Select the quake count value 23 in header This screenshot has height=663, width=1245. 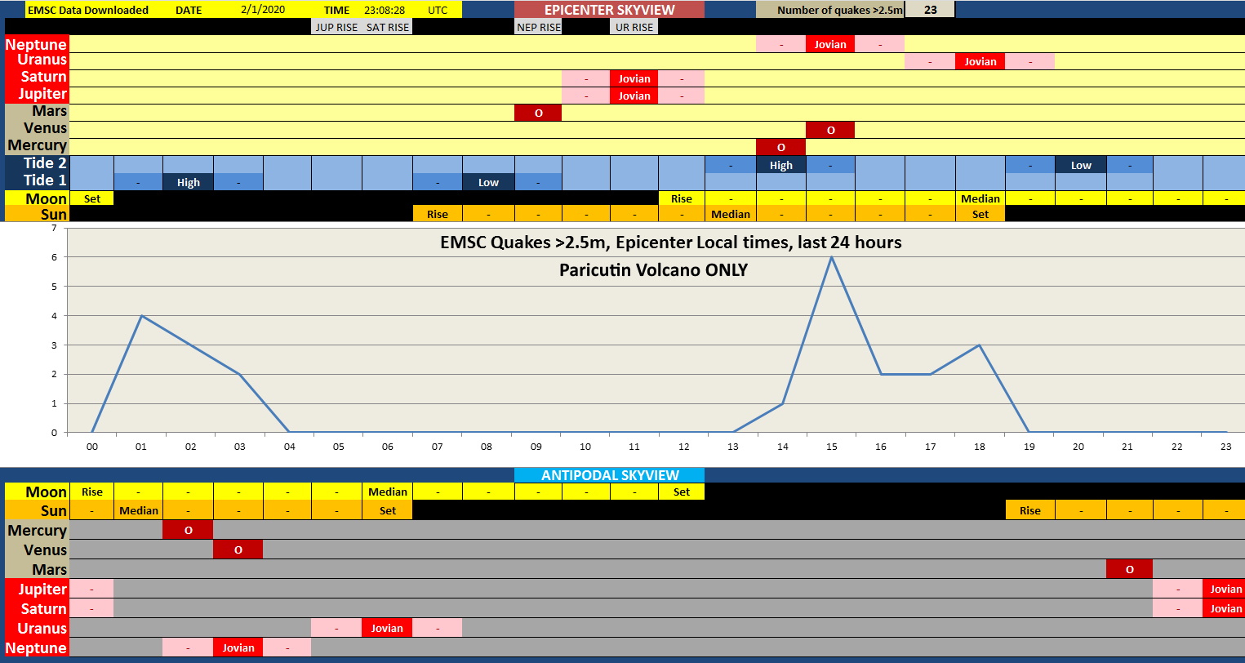[x=930, y=10]
